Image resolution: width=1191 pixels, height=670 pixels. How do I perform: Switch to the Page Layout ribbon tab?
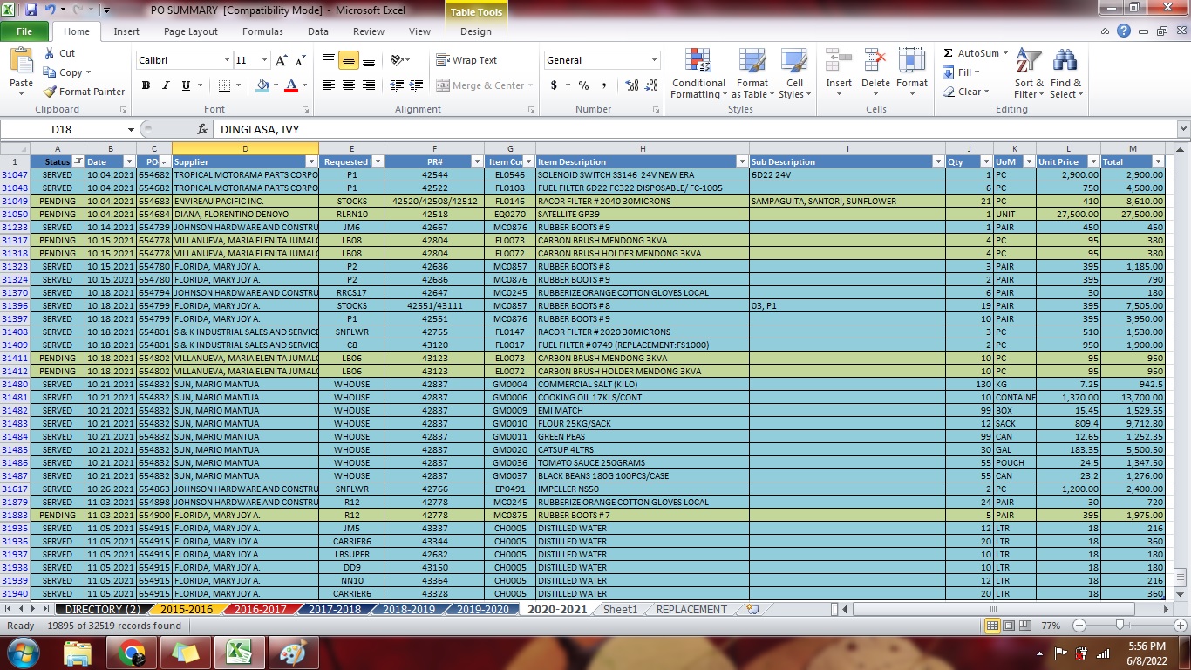pos(191,31)
